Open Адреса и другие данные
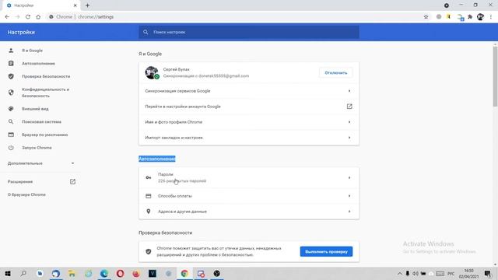The height and width of the screenshot is (280, 498). (x=249, y=212)
